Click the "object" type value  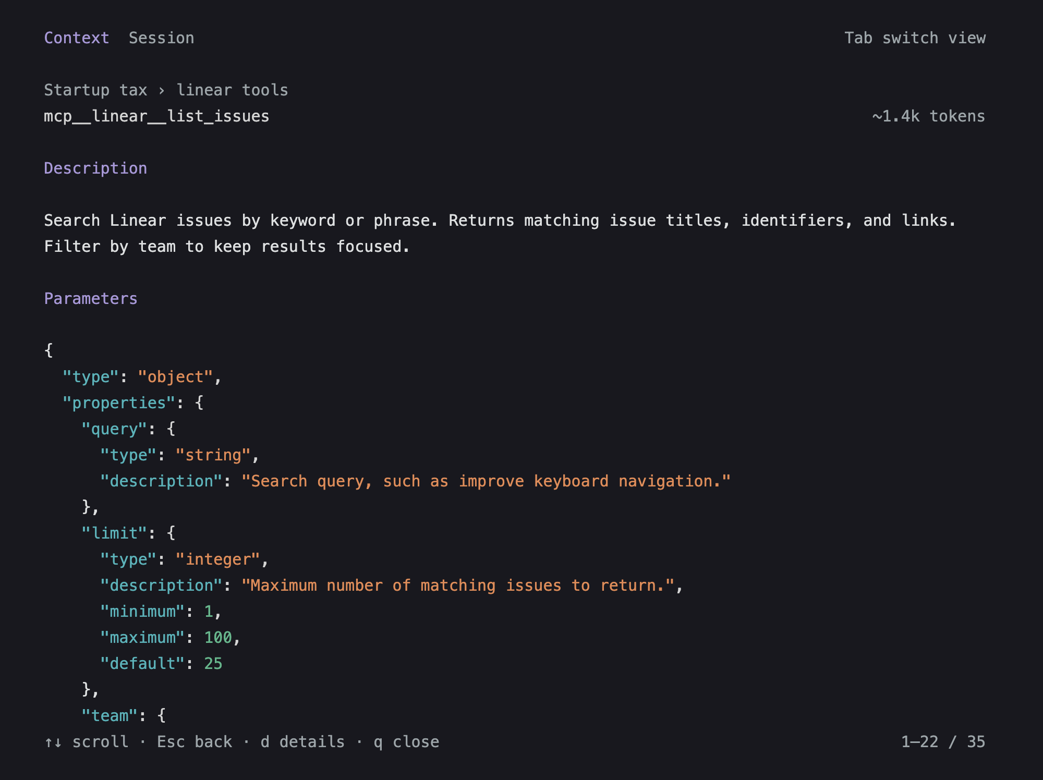pos(176,377)
